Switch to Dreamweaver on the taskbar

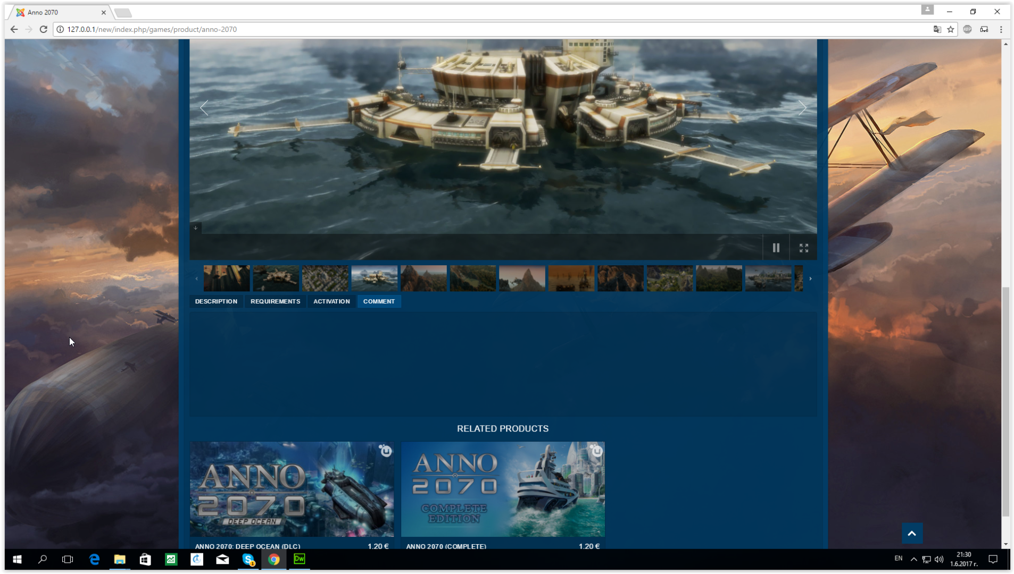click(300, 559)
